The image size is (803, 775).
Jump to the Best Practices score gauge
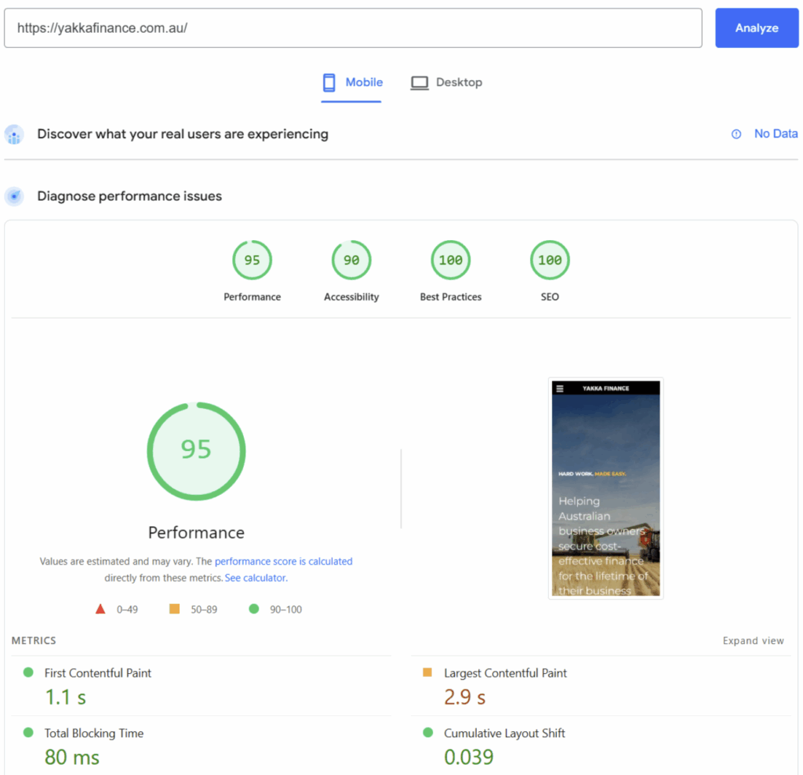tap(450, 260)
